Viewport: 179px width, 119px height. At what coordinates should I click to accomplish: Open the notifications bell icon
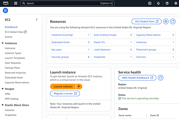pos(158,3)
